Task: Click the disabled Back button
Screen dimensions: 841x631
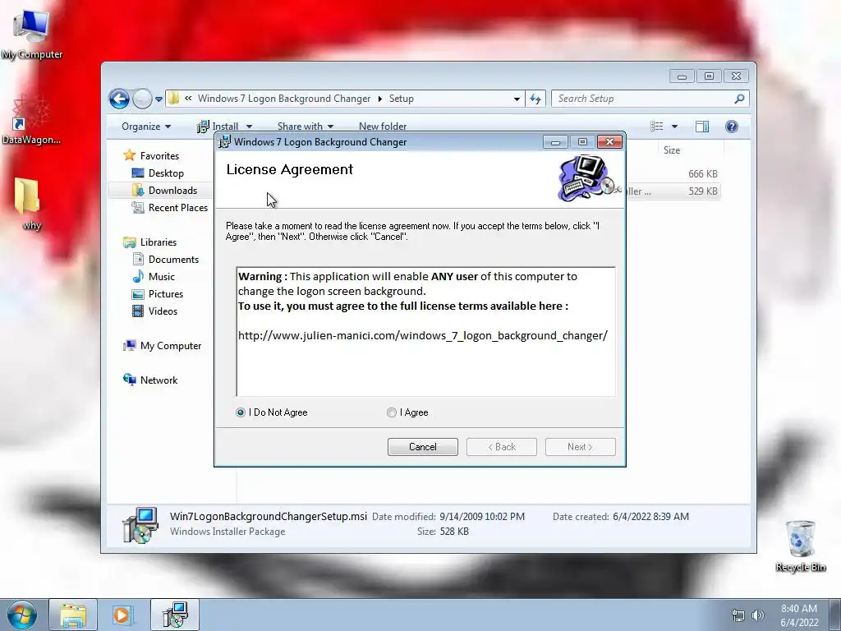Action: tap(502, 447)
